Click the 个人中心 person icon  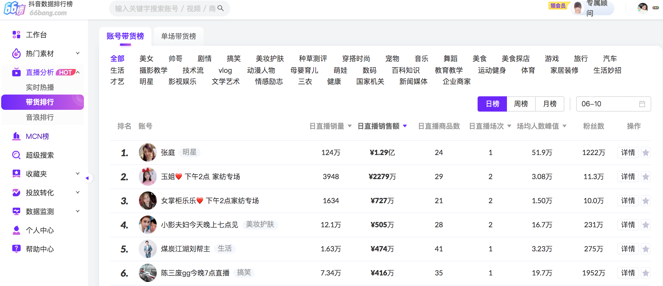(16, 230)
